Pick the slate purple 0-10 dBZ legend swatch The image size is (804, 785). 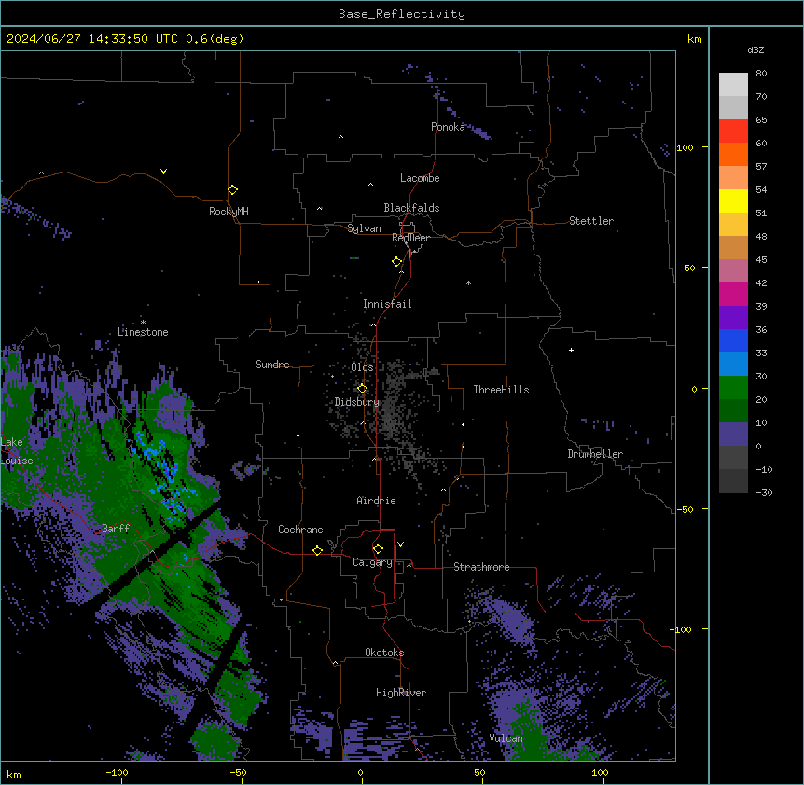(x=733, y=434)
